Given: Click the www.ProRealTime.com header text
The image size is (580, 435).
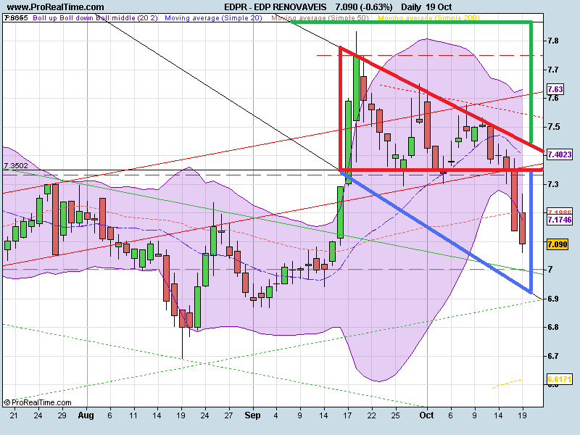Looking at the screenshot, I should (x=56, y=7).
